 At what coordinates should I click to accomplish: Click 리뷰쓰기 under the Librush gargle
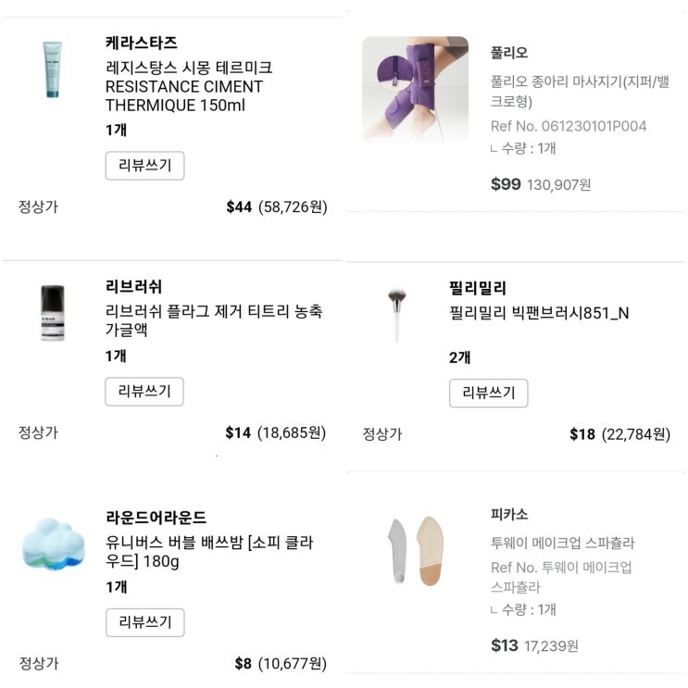pos(144,392)
